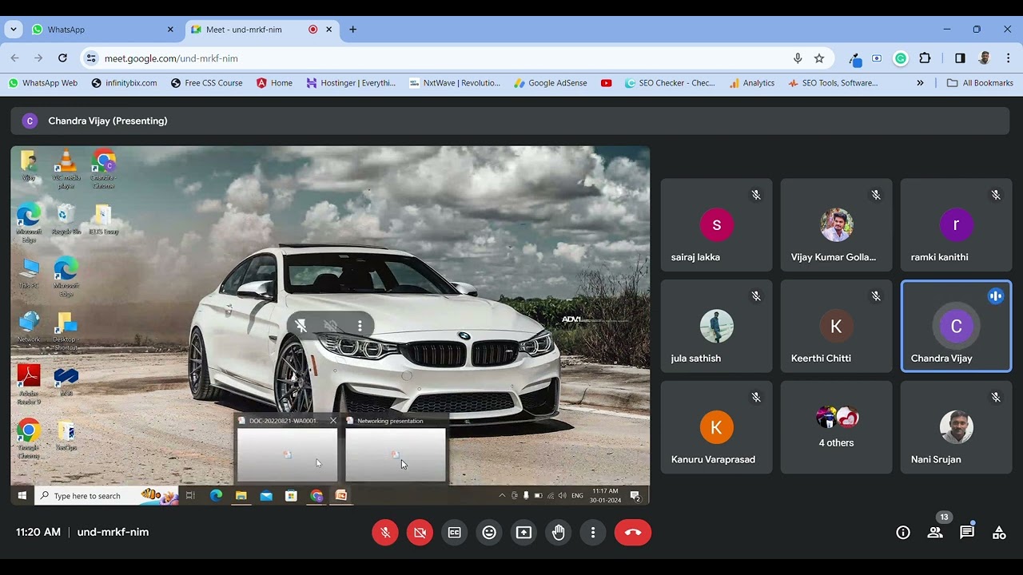Screen dimensions: 1023x575
Task: Click the meeting code und-mrkf-nim text
Action: 113,532
